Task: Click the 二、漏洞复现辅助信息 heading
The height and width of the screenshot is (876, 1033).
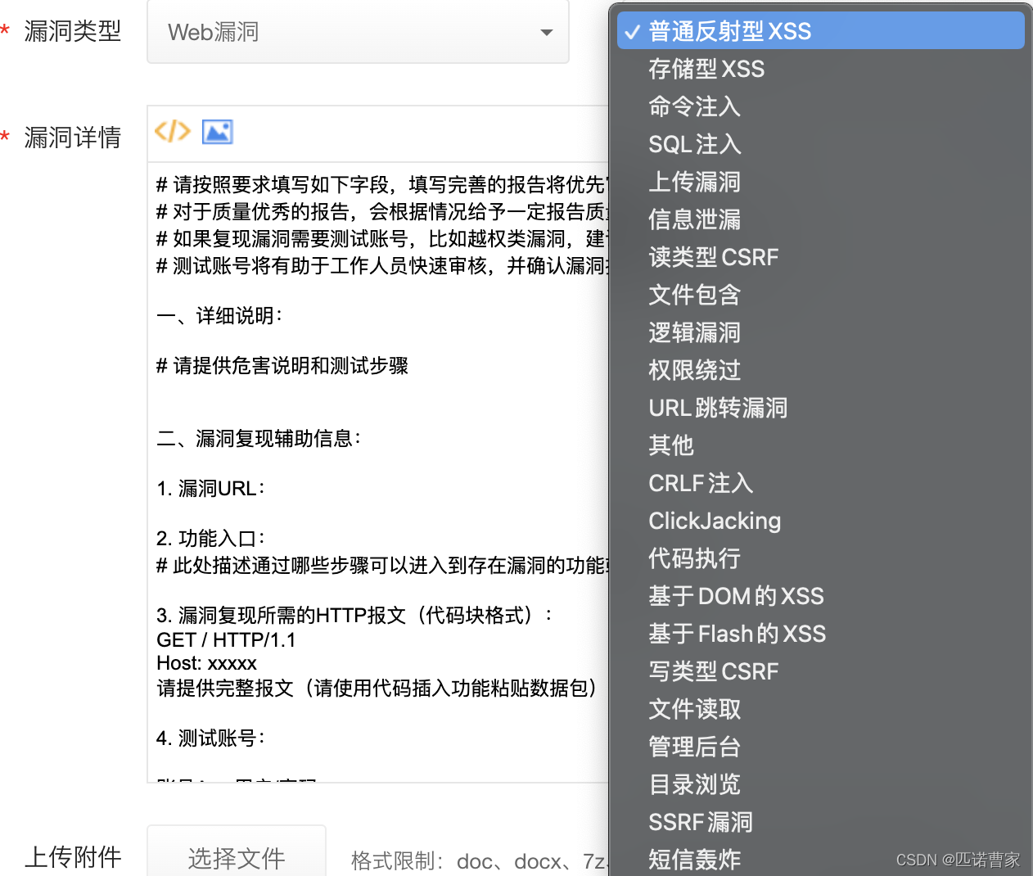Action: (259, 439)
